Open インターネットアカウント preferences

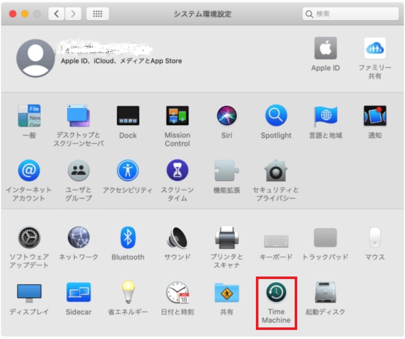[29, 170]
